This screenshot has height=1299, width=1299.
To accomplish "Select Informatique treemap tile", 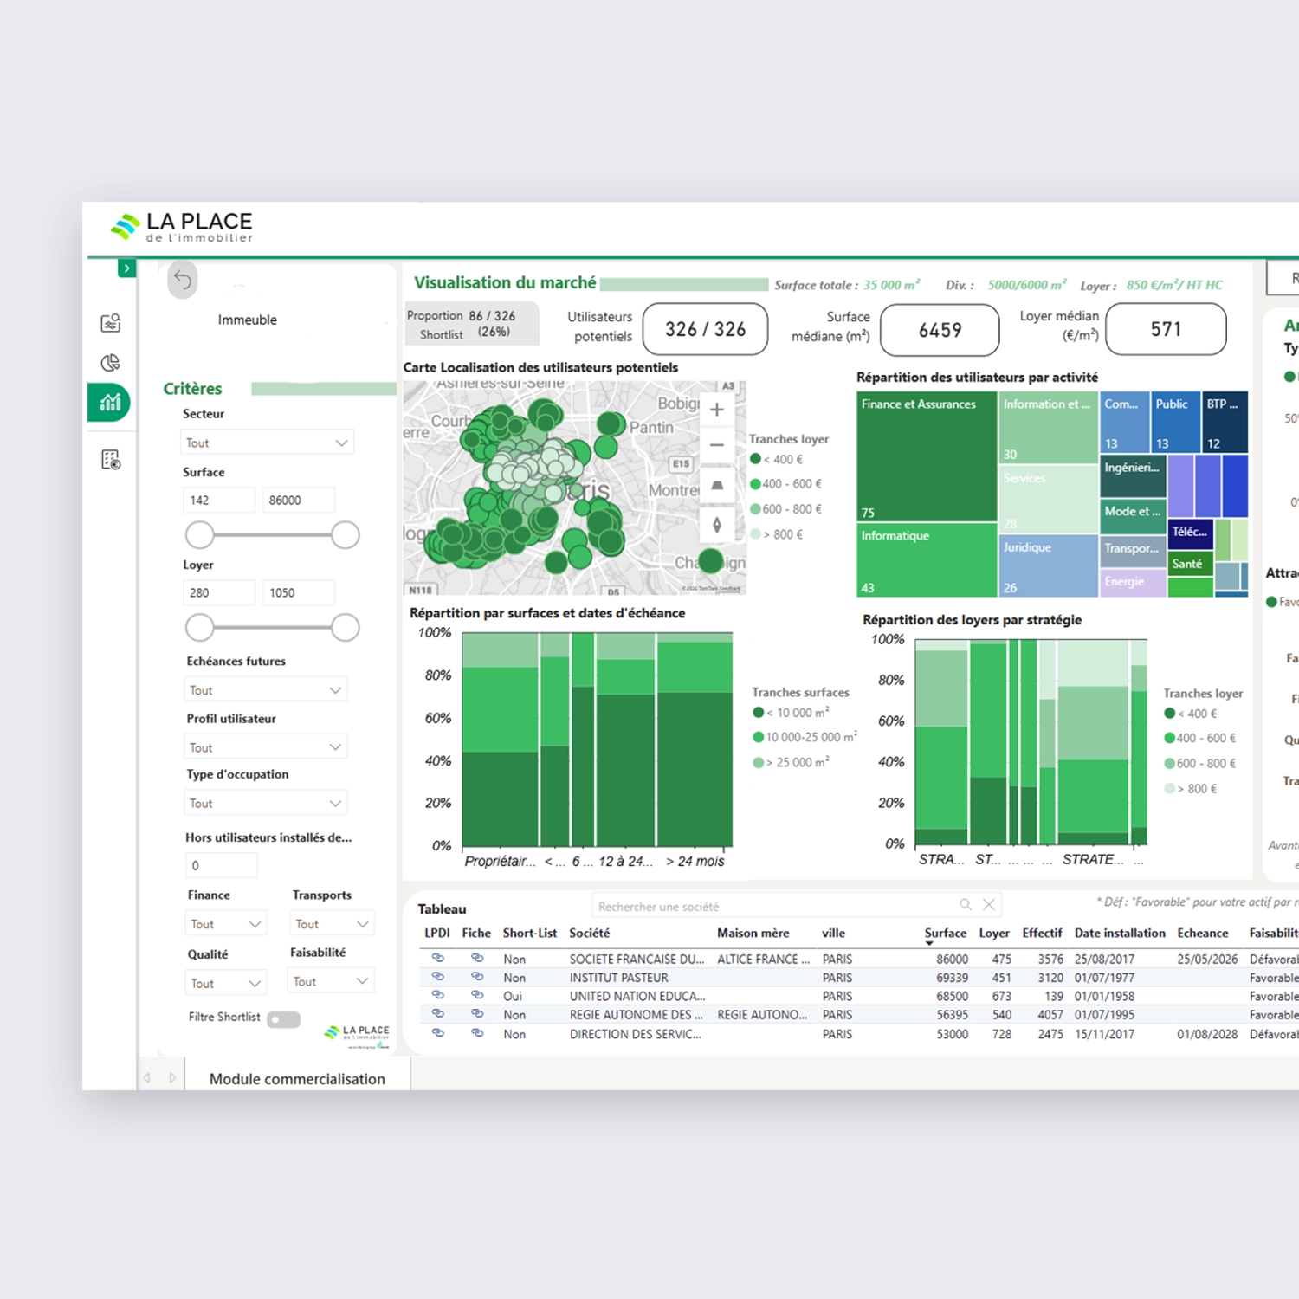I will tap(927, 560).
